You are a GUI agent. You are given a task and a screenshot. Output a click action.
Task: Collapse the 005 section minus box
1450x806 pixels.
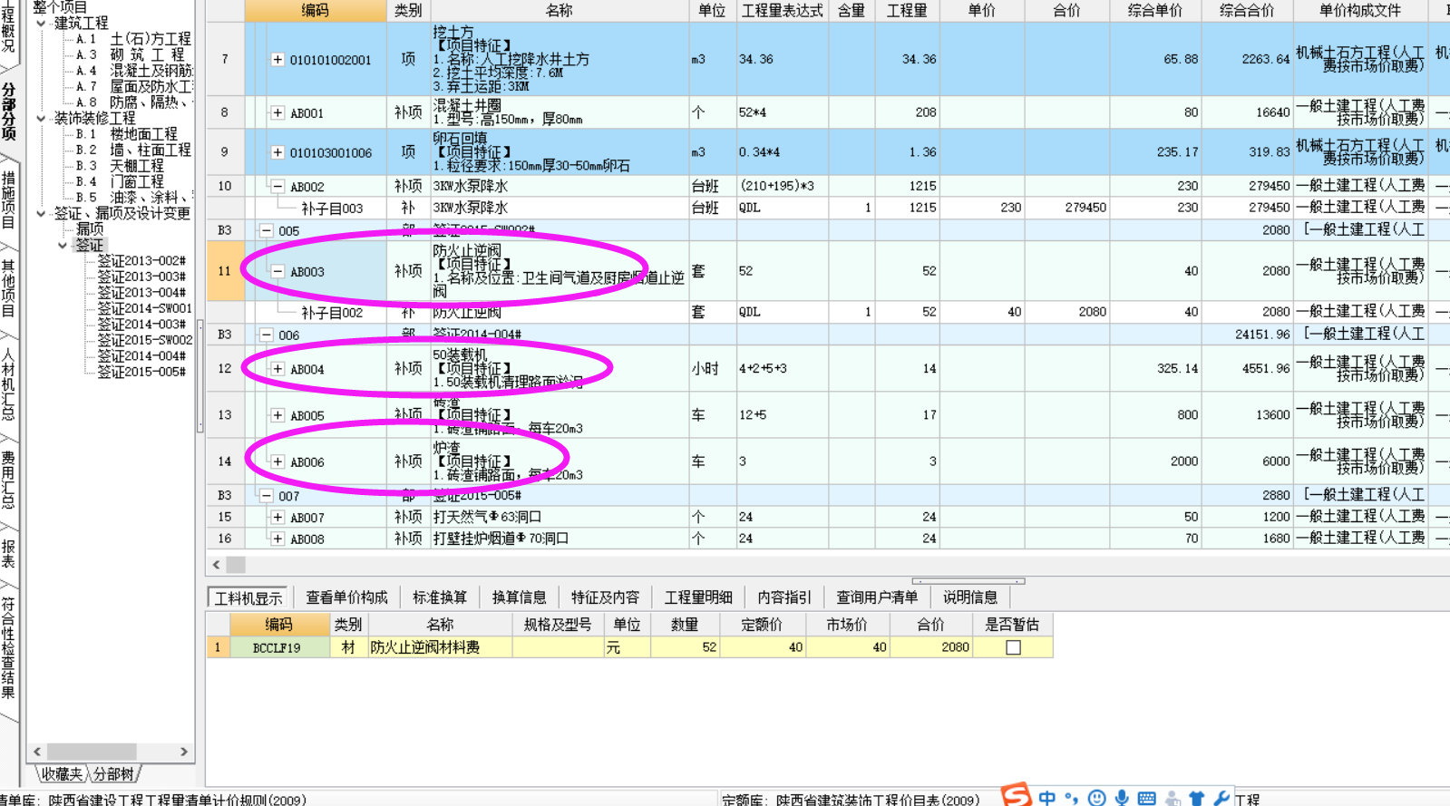coord(267,231)
